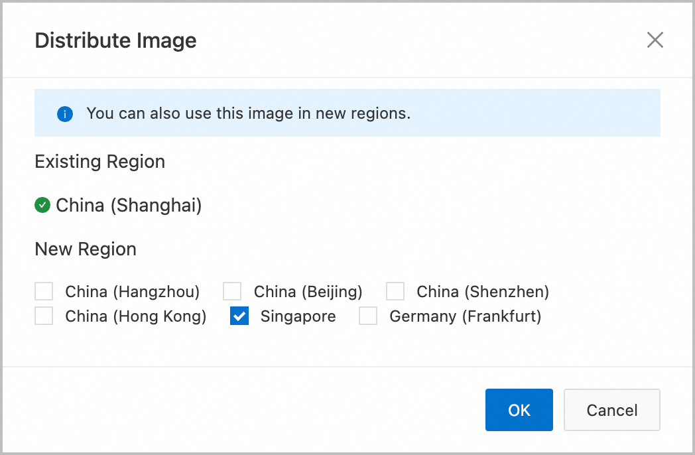Confirm the dialog by clicking OK

[519, 410]
